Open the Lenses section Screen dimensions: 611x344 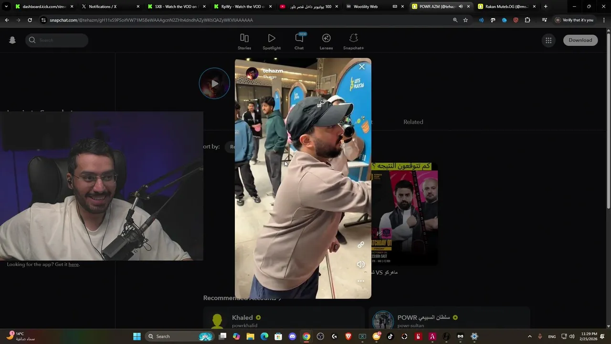[x=326, y=42]
